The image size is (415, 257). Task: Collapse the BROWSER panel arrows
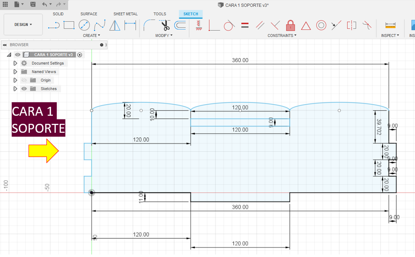click(x=5, y=45)
